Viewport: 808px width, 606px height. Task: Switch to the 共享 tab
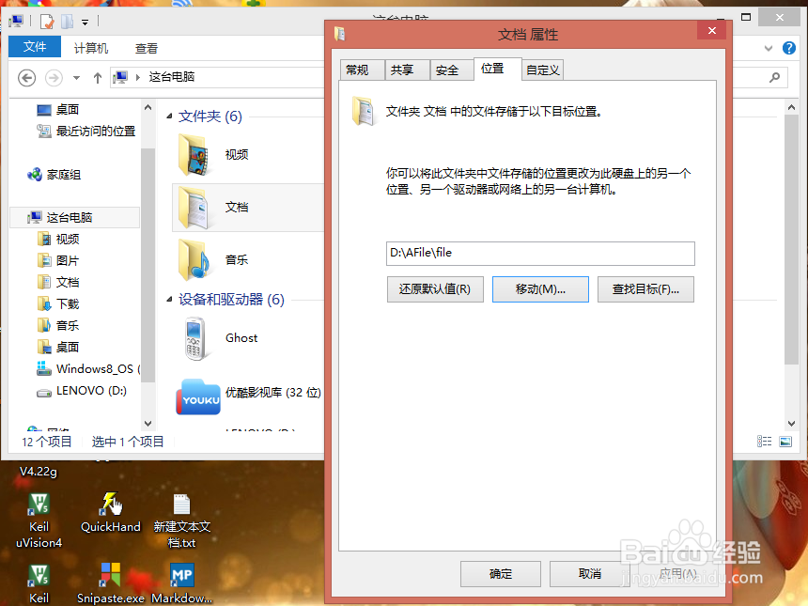(407, 70)
